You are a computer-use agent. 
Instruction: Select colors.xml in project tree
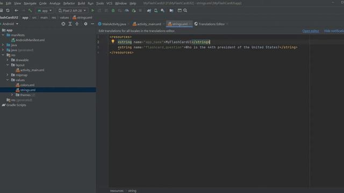coord(25,85)
